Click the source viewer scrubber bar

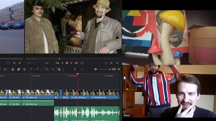[x=11, y=59]
